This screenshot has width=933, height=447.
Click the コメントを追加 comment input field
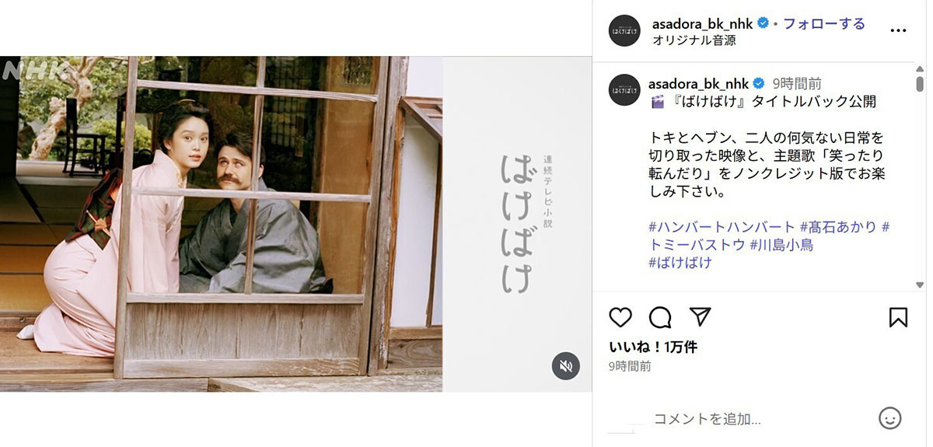pos(746,419)
